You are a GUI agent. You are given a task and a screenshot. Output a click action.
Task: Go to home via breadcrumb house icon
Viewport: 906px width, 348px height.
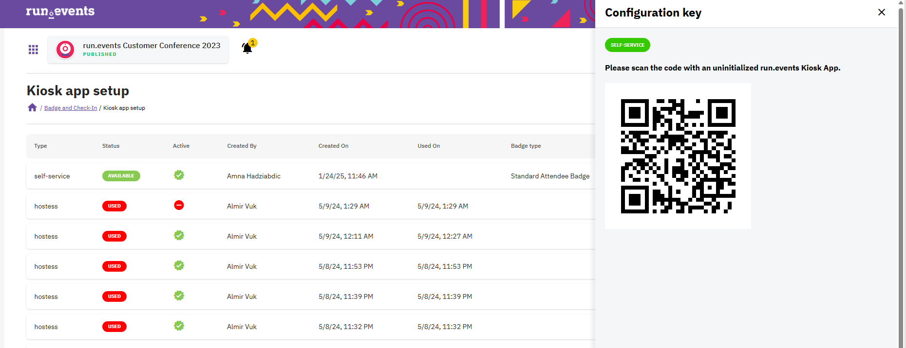32,107
